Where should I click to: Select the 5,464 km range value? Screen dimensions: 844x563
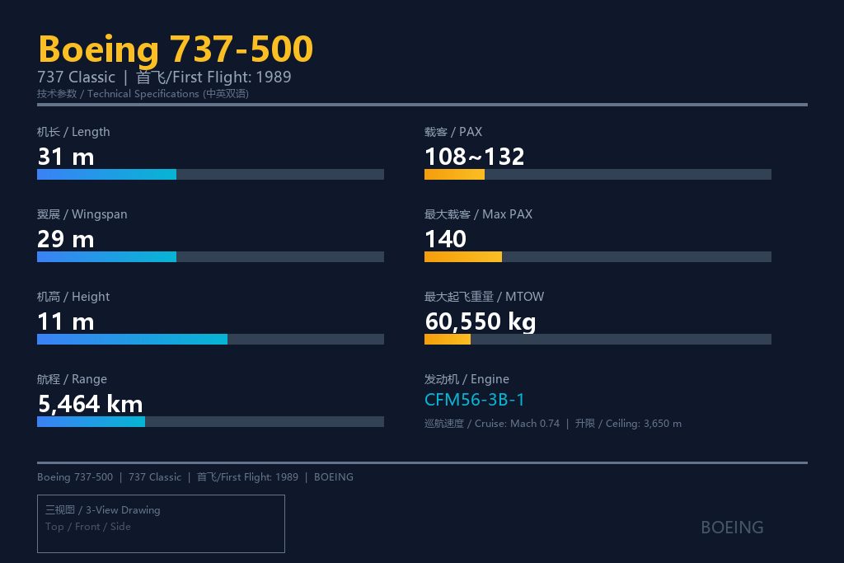[x=91, y=404]
